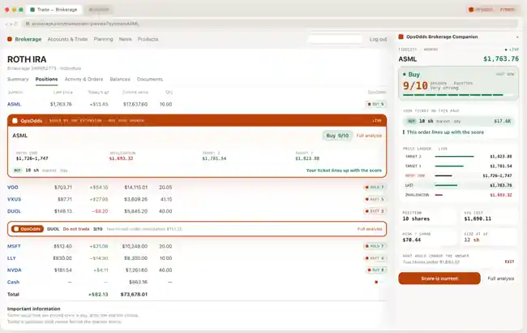Click the Target 2 price ladder bar
This screenshot has width=527, height=333.
[454, 157]
